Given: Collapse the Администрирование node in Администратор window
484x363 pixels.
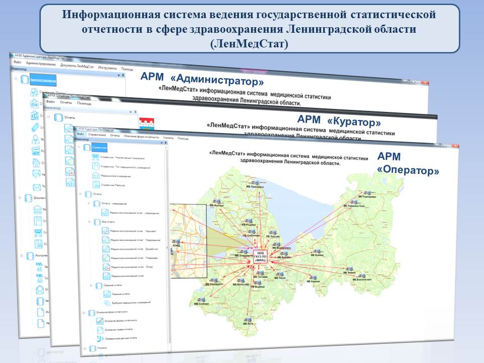Looking at the screenshot, I should [x=16, y=78].
